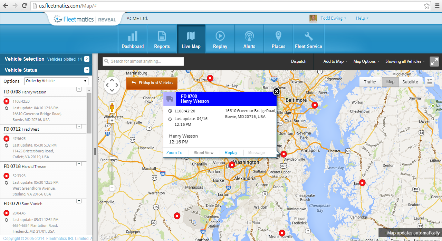The width and height of the screenshot is (442, 241).
Task: Open the Fleet Service section
Action: [308, 39]
